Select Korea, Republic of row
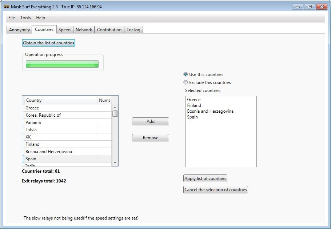The image size is (331, 229). click(x=68, y=115)
